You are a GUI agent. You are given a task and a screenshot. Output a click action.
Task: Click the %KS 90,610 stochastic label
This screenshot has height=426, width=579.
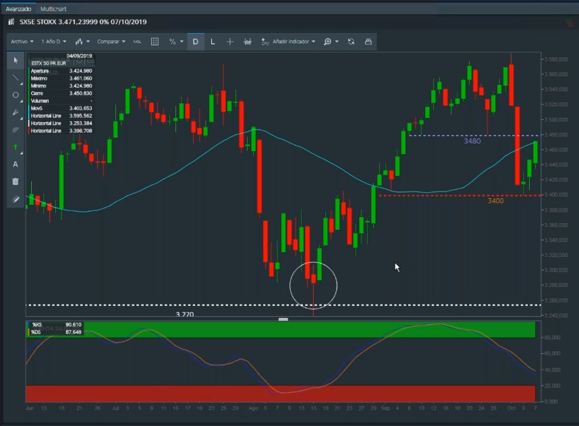[x=55, y=325]
